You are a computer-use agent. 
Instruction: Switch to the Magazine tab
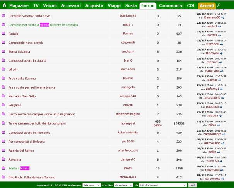click(x=19, y=6)
